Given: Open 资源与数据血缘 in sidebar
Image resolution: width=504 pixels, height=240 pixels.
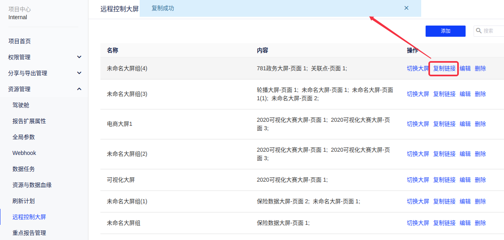Looking at the screenshot, I should (x=32, y=185).
